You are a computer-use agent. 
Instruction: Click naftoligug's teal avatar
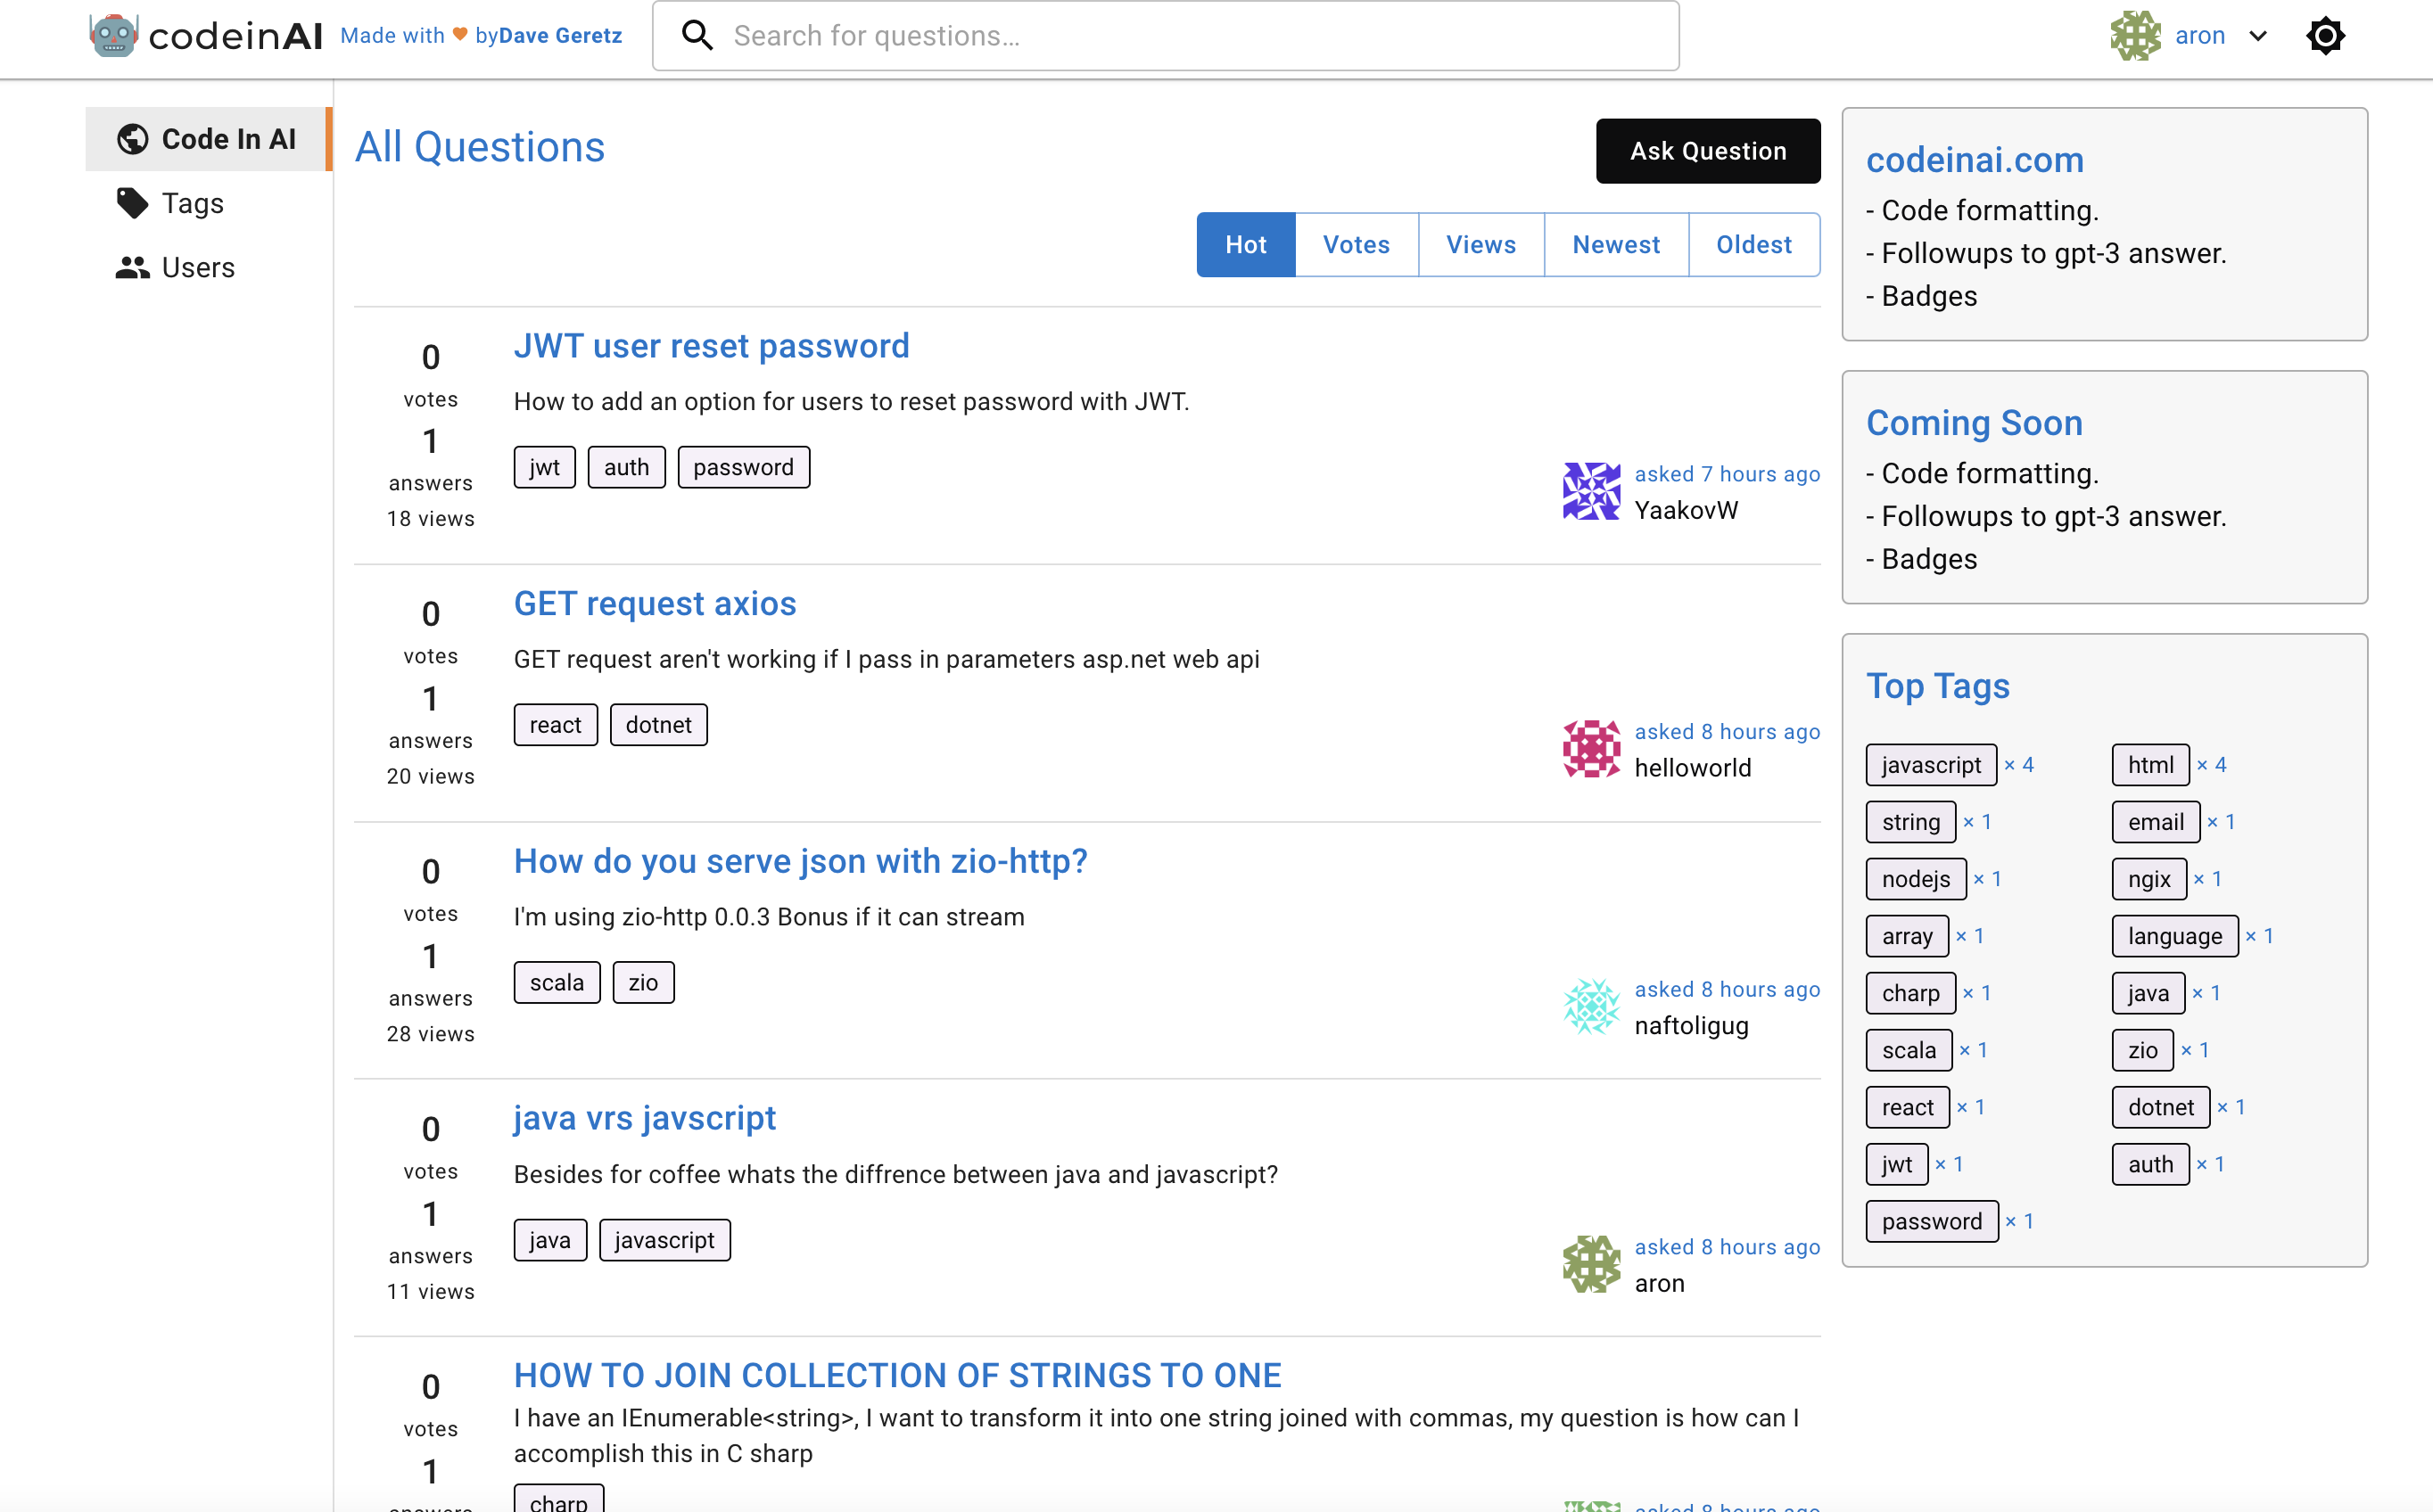(x=1592, y=1006)
